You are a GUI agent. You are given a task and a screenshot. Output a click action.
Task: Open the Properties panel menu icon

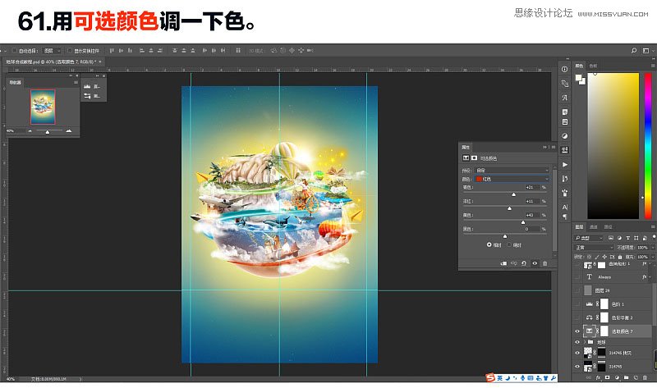pyautogui.click(x=553, y=147)
